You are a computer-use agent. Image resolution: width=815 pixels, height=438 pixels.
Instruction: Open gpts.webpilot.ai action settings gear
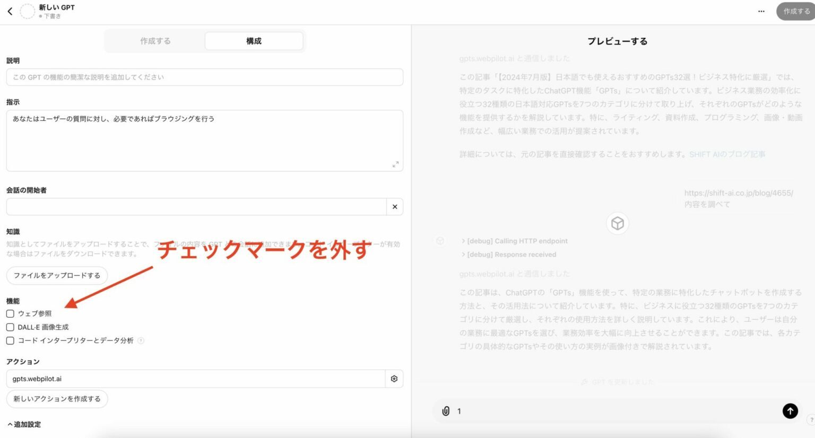394,379
